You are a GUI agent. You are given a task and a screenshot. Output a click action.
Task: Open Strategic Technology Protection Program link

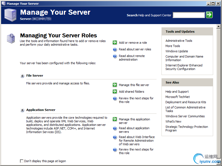tap(186, 128)
